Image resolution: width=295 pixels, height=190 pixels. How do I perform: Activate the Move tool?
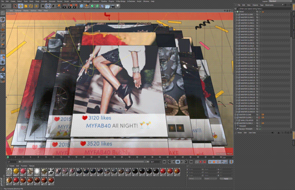tap(21, 6)
